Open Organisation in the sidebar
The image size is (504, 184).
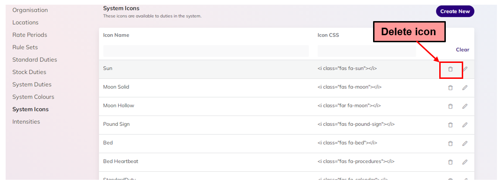tap(30, 10)
